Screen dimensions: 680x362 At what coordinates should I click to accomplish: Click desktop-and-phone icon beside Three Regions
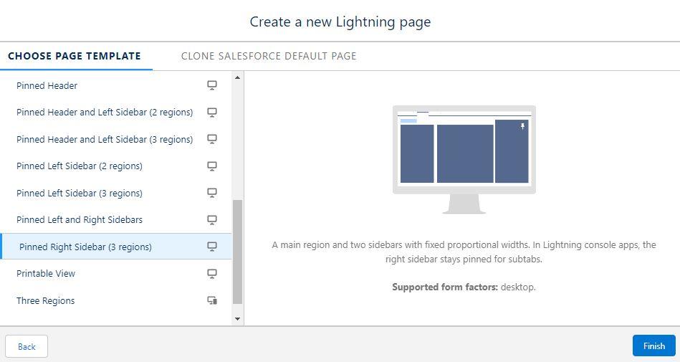(x=212, y=301)
